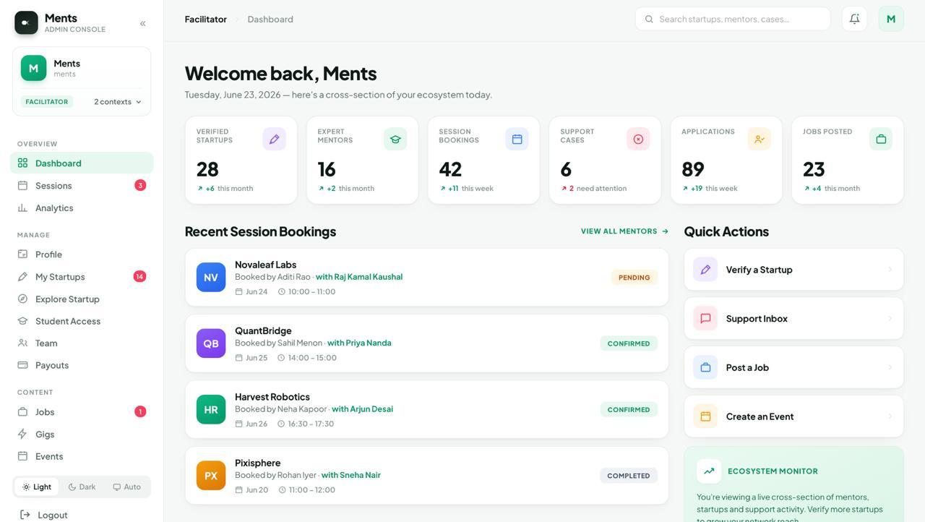Image resolution: width=925 pixels, height=522 pixels.
Task: Open mentor Raj Kamal Kaushal link
Action: click(x=359, y=276)
